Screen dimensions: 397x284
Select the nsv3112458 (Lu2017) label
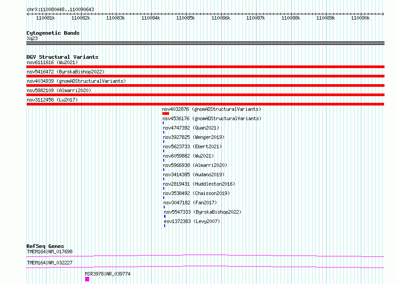click(x=52, y=100)
